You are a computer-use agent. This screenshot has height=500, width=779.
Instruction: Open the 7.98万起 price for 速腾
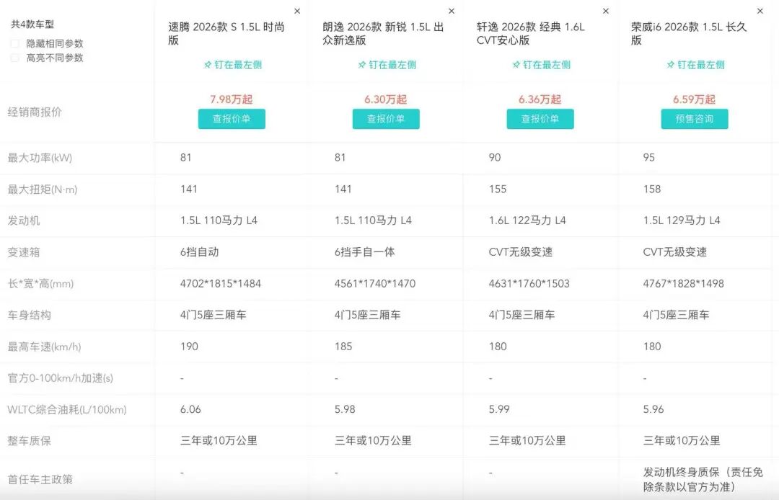pyautogui.click(x=231, y=99)
